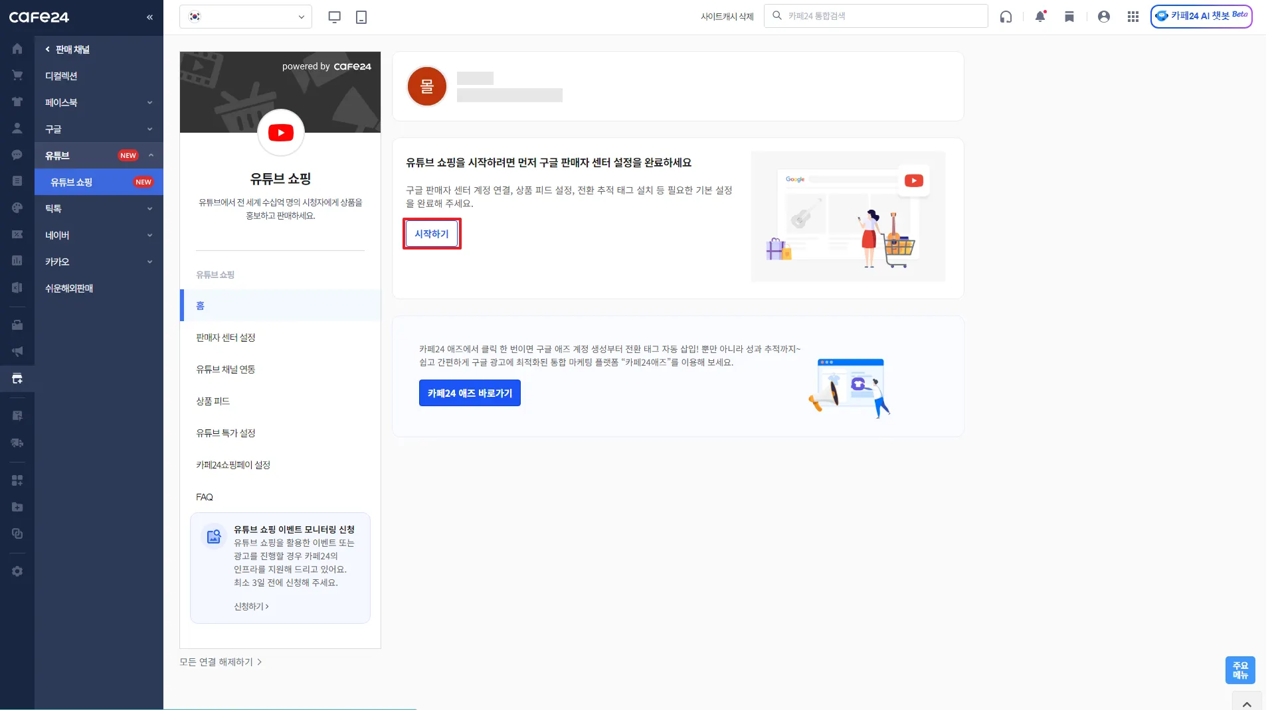Screen dimensions: 1272x710
Task: Open the account profile icon
Action: click(x=1104, y=17)
